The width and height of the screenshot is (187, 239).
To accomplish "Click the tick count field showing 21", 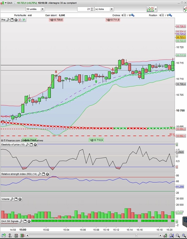I will click(84, 9).
